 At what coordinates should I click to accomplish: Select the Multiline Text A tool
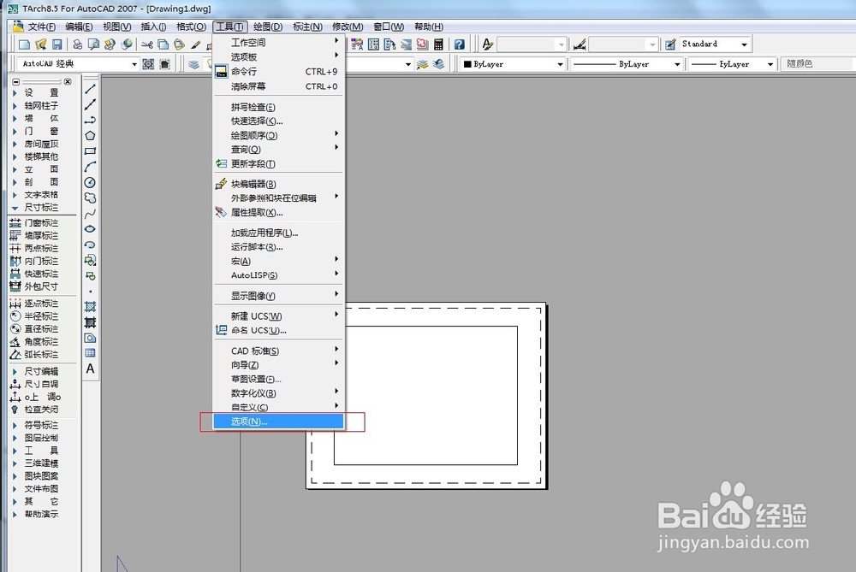pos(91,369)
